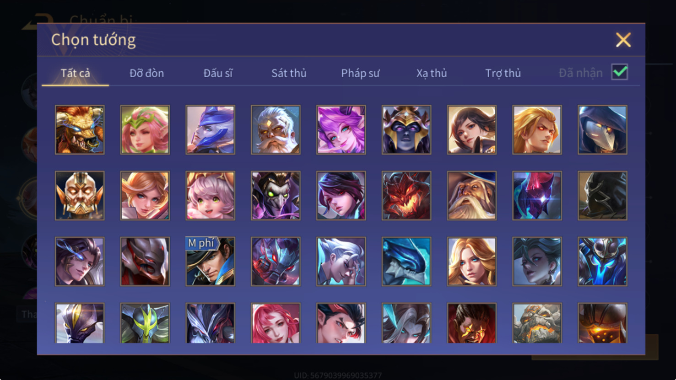This screenshot has width=676, height=380.
Task: Select the golden lion beast hero portrait
Action: tap(80, 130)
